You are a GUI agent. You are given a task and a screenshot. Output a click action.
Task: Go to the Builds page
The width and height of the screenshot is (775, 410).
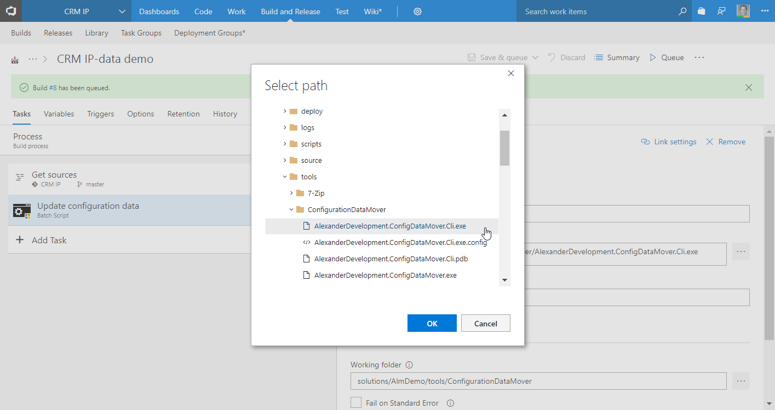click(x=21, y=33)
